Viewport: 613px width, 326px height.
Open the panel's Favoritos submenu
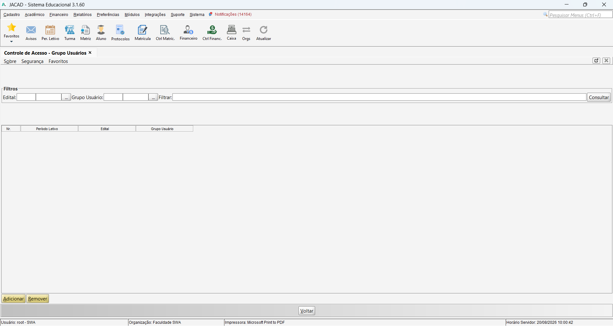(x=58, y=61)
